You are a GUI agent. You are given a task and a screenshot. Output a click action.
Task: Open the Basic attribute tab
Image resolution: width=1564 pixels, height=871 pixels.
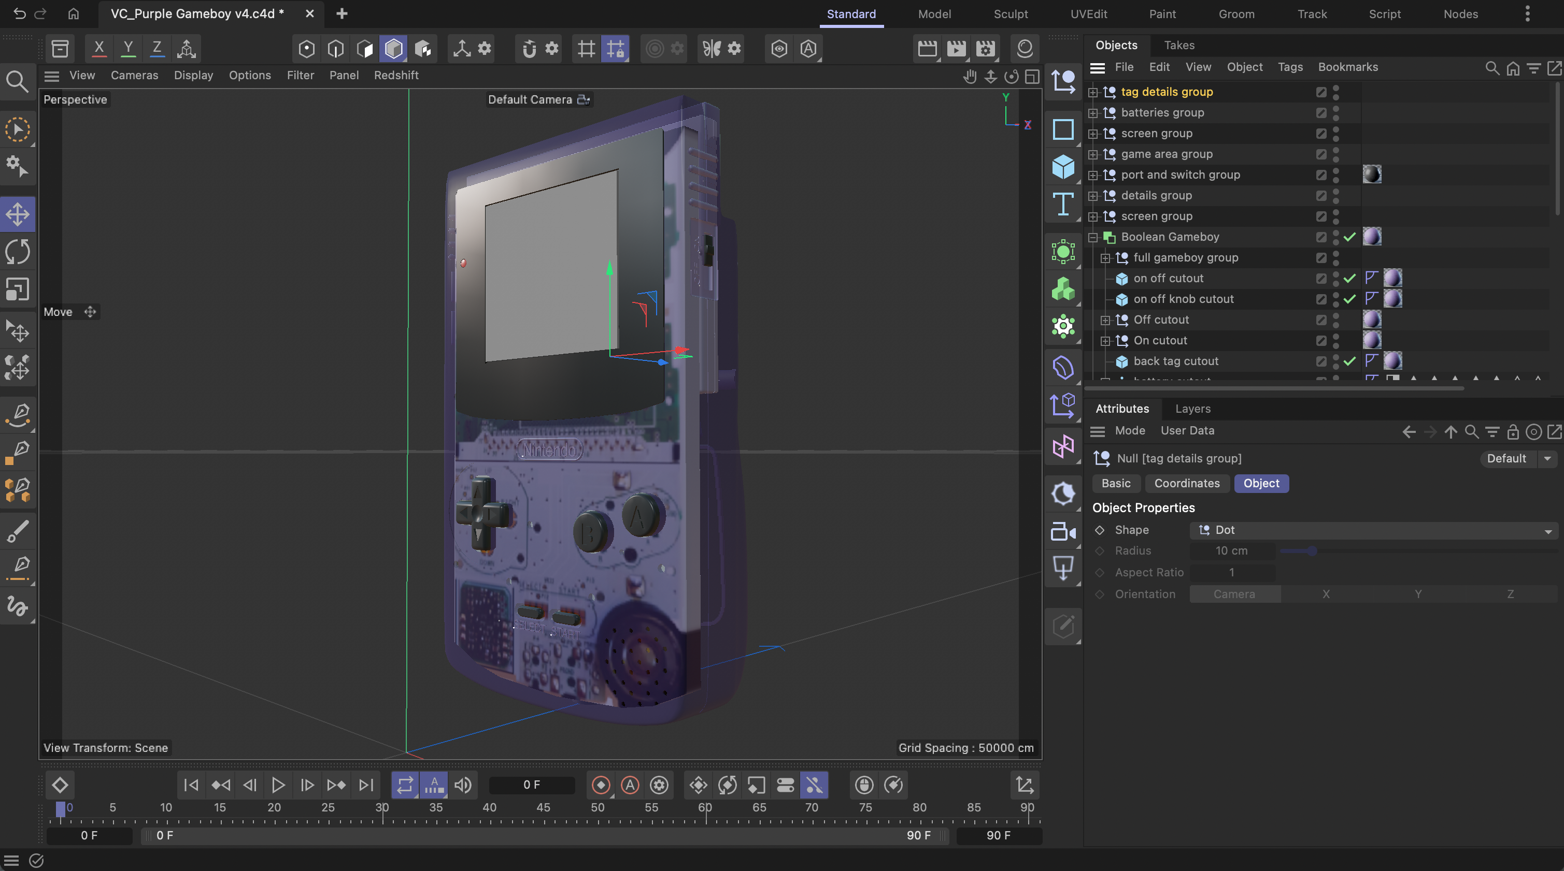click(1116, 484)
